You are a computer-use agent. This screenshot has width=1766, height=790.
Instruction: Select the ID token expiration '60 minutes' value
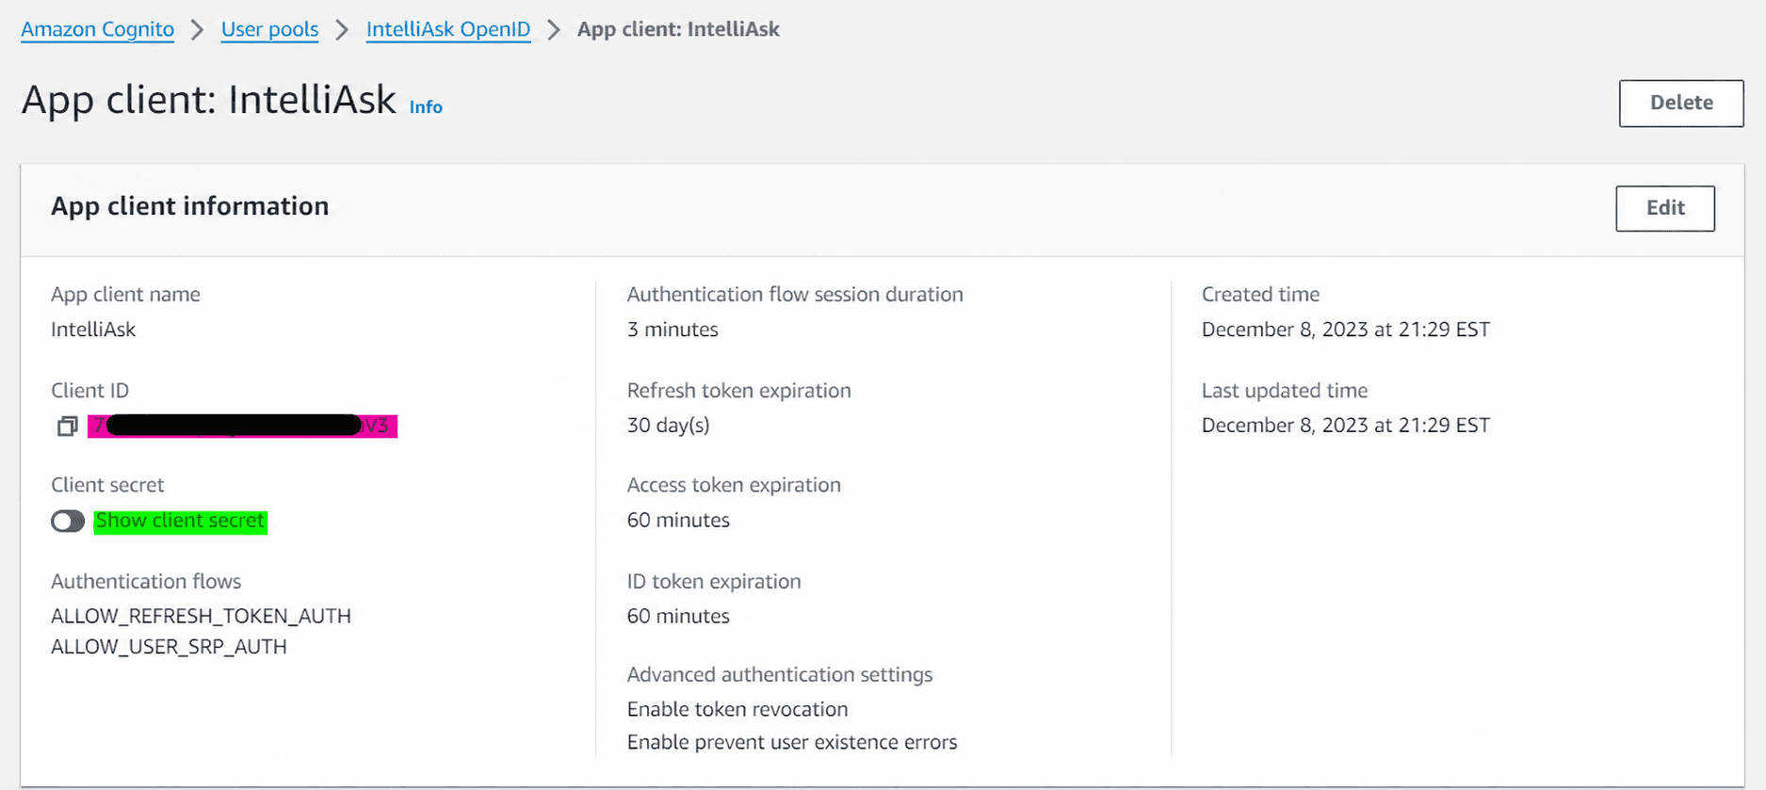[x=678, y=616]
